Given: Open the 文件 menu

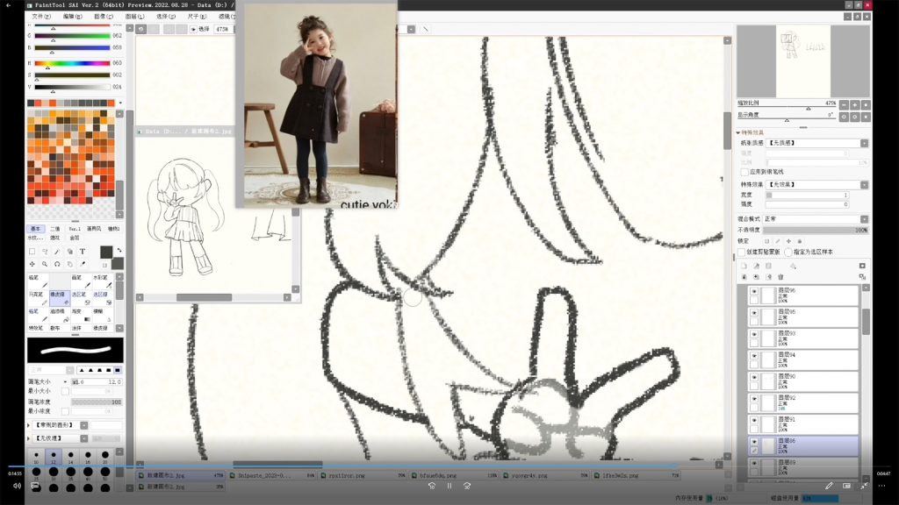Looking at the screenshot, I should [x=40, y=16].
